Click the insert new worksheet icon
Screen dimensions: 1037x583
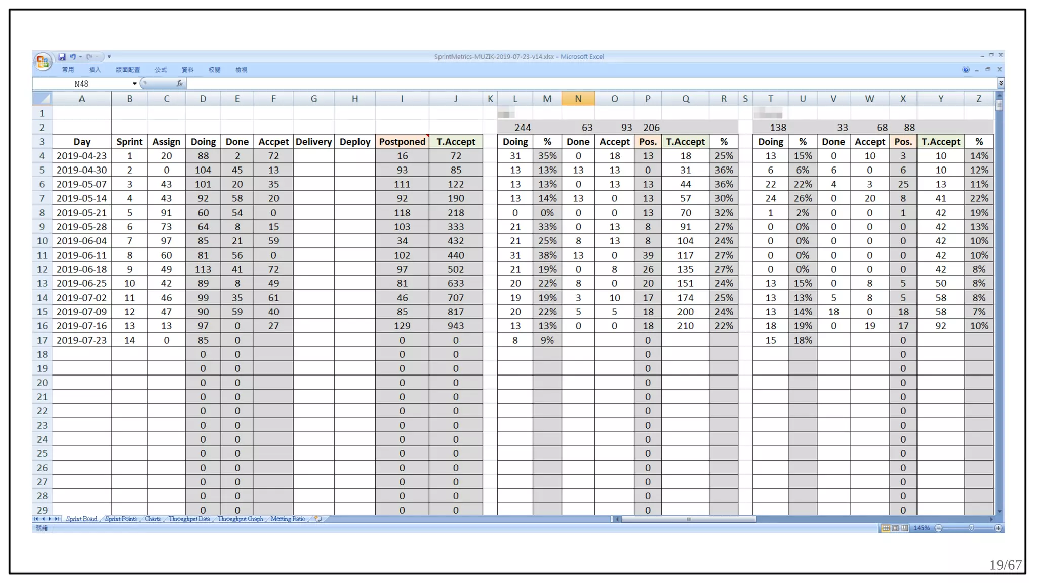318,519
